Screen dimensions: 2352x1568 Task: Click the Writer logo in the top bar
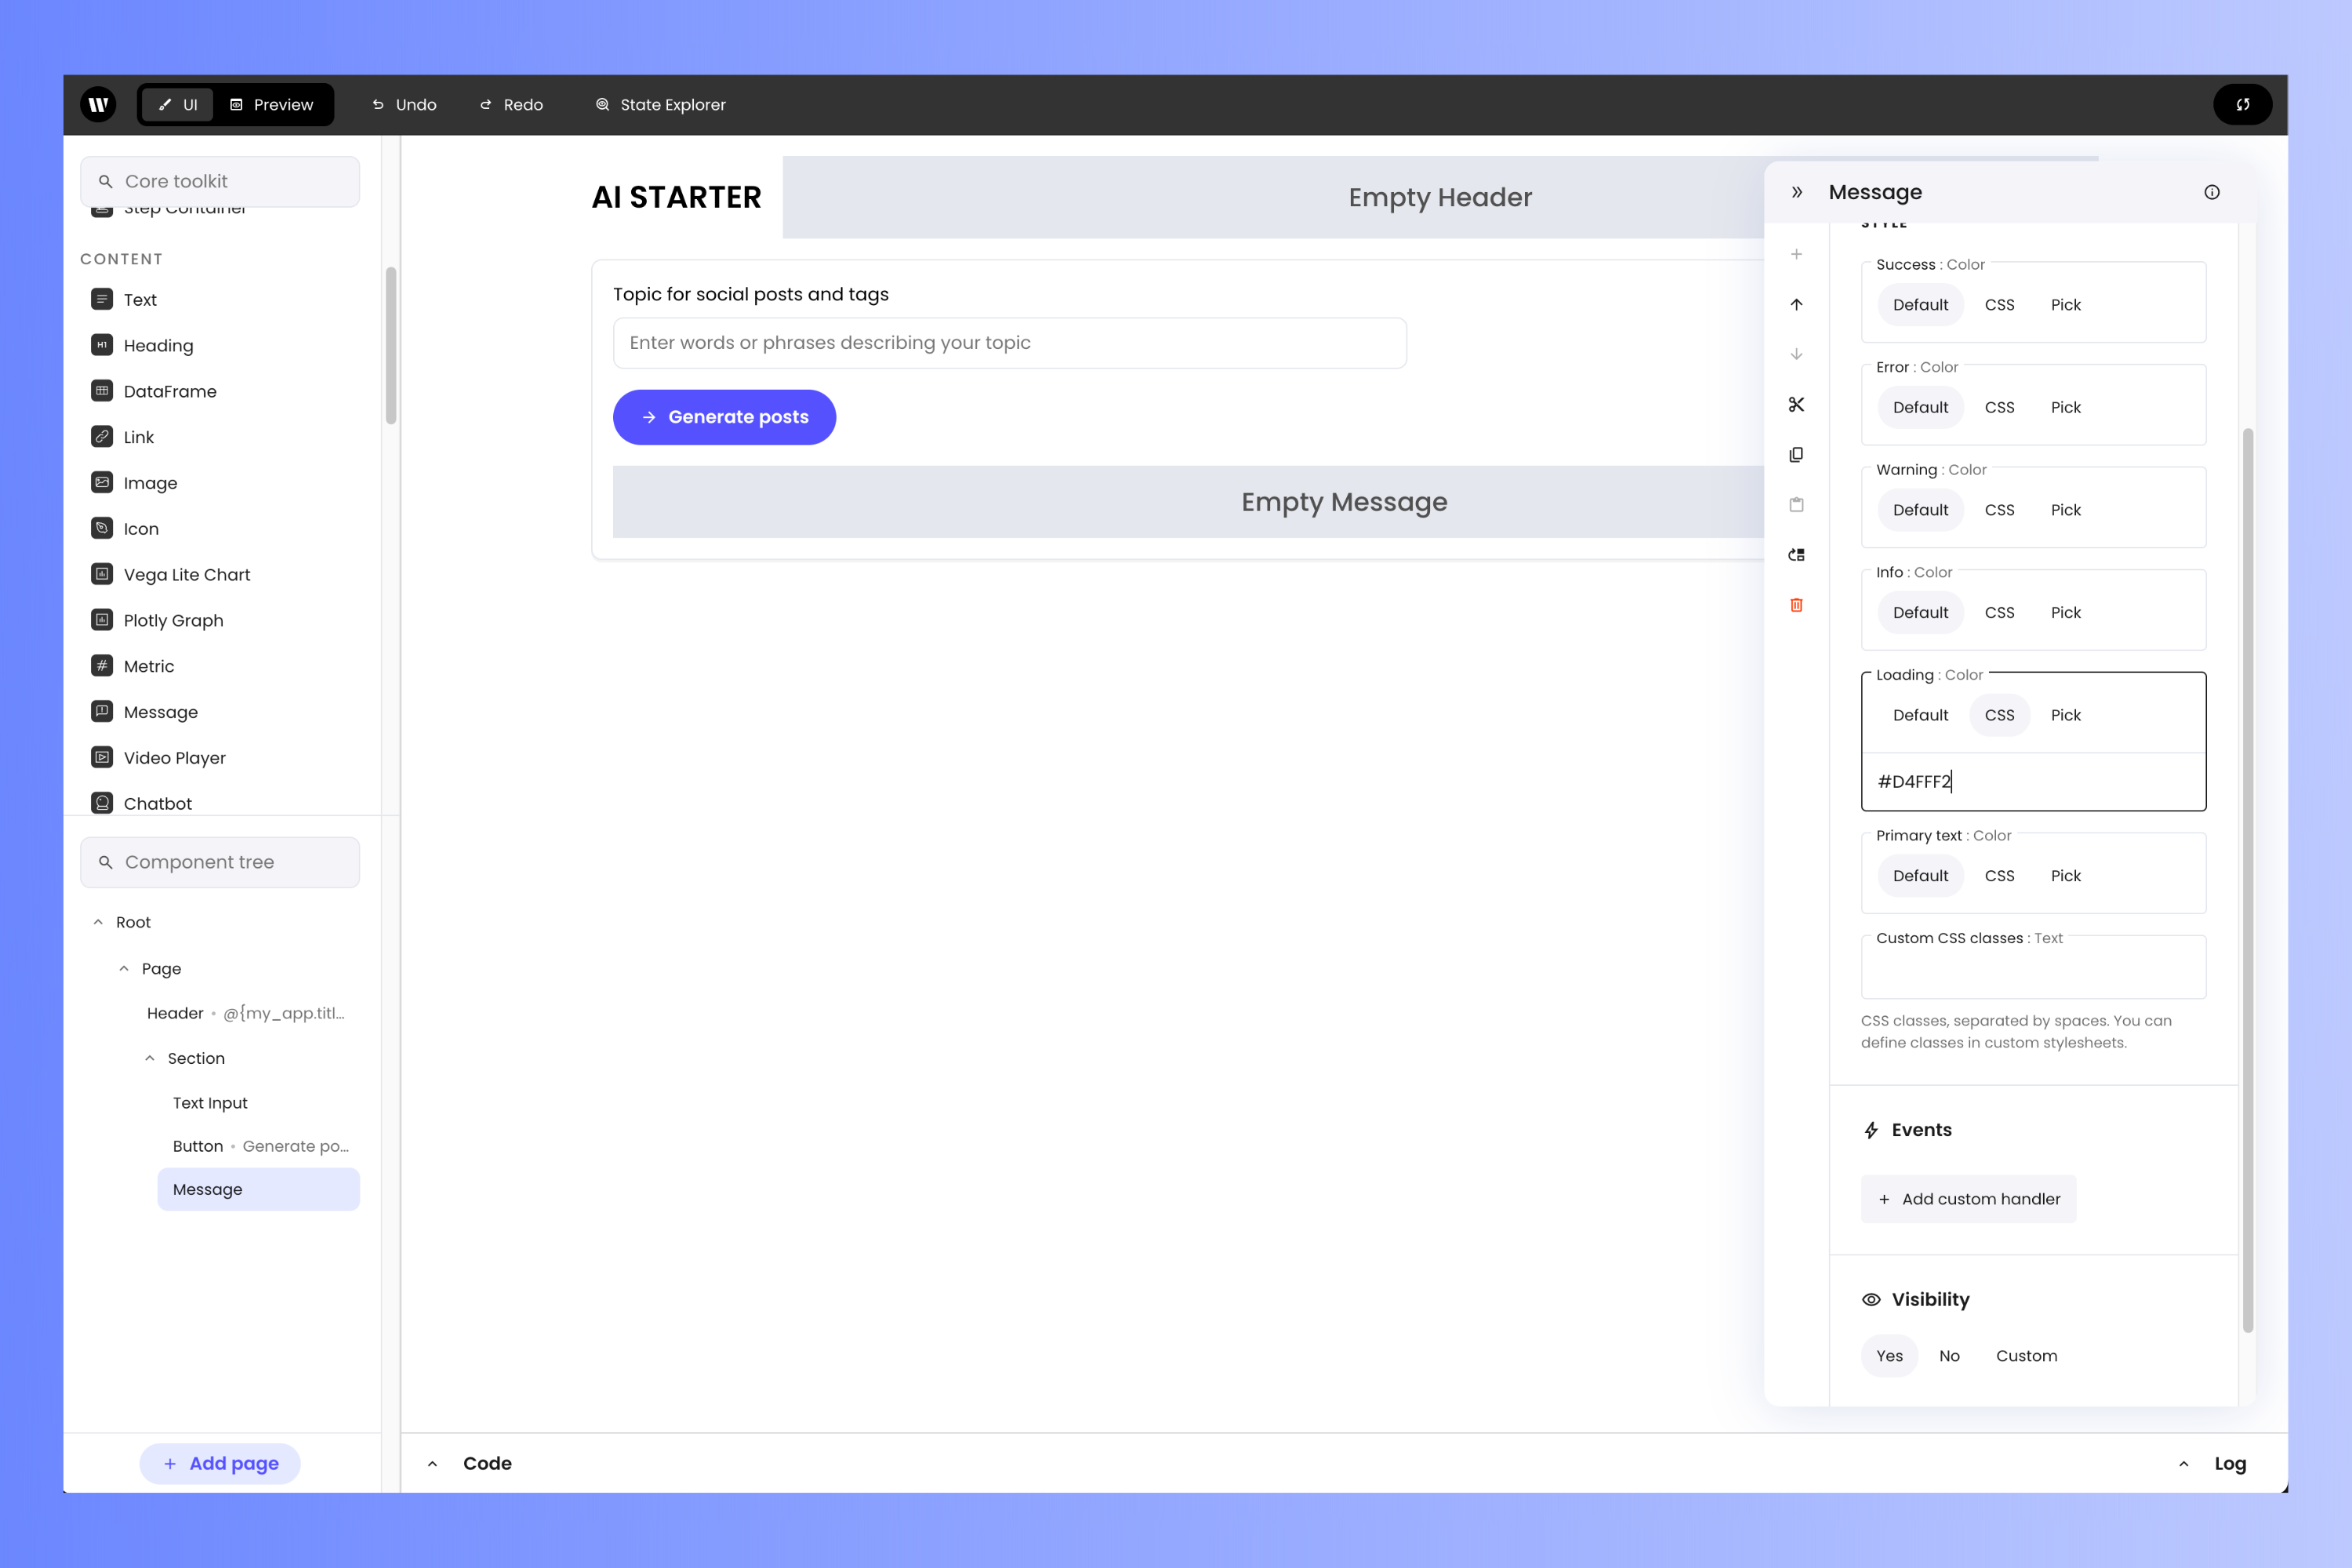tap(98, 104)
